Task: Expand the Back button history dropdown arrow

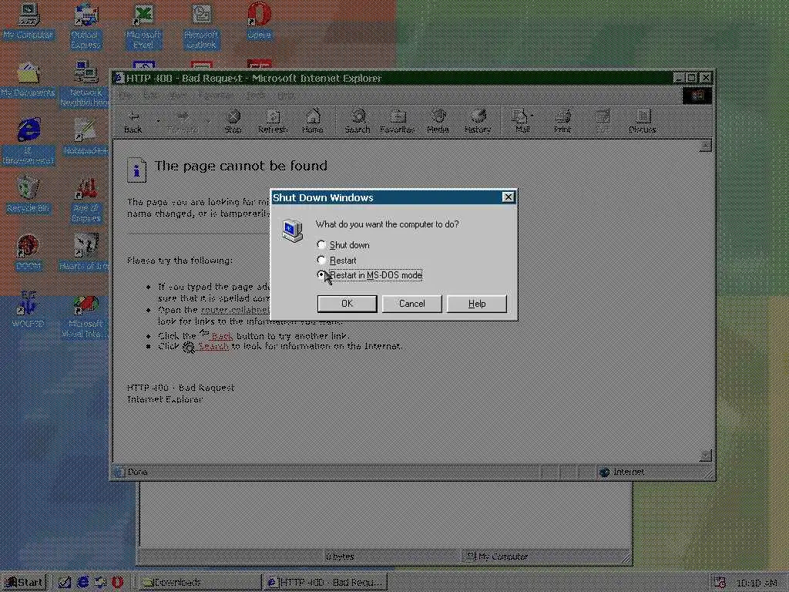Action: (x=158, y=121)
